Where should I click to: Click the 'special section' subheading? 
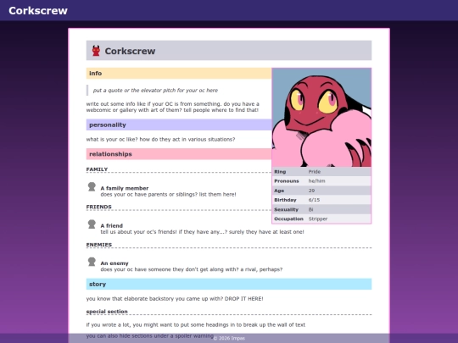(107, 312)
